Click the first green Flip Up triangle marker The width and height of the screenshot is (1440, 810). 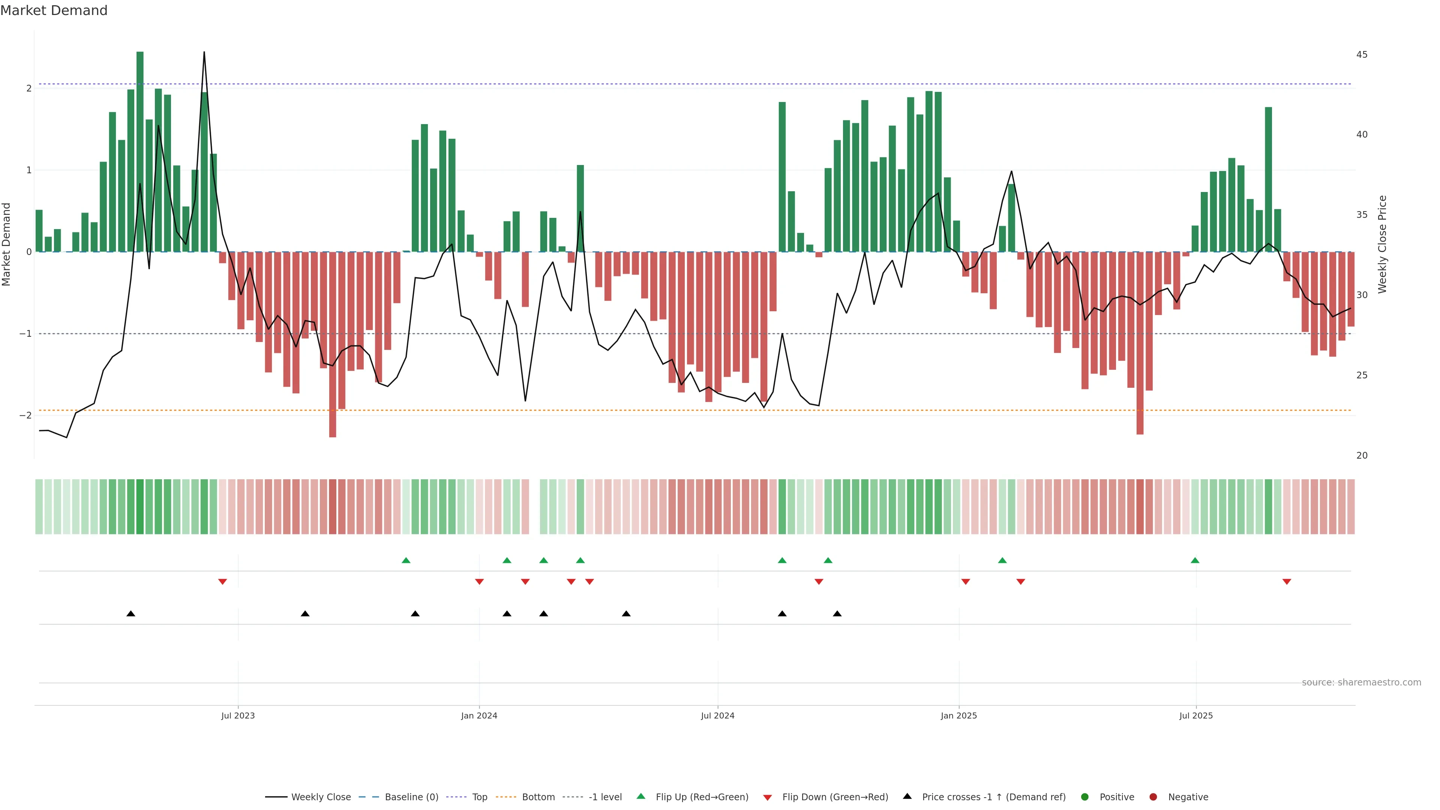coord(406,560)
